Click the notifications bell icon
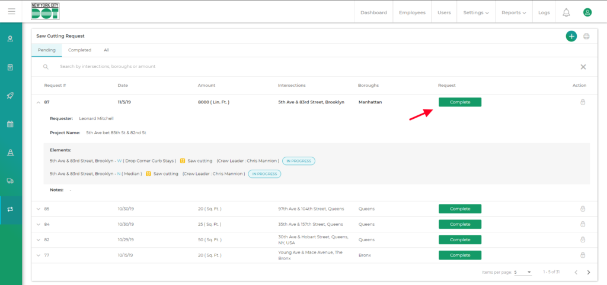The height and width of the screenshot is (285, 607). (x=566, y=12)
